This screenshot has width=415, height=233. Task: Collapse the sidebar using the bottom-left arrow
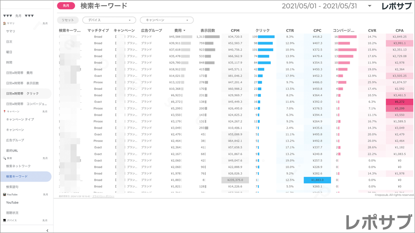pos(47,231)
